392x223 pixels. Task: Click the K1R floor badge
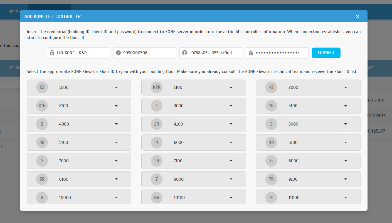coord(42,106)
